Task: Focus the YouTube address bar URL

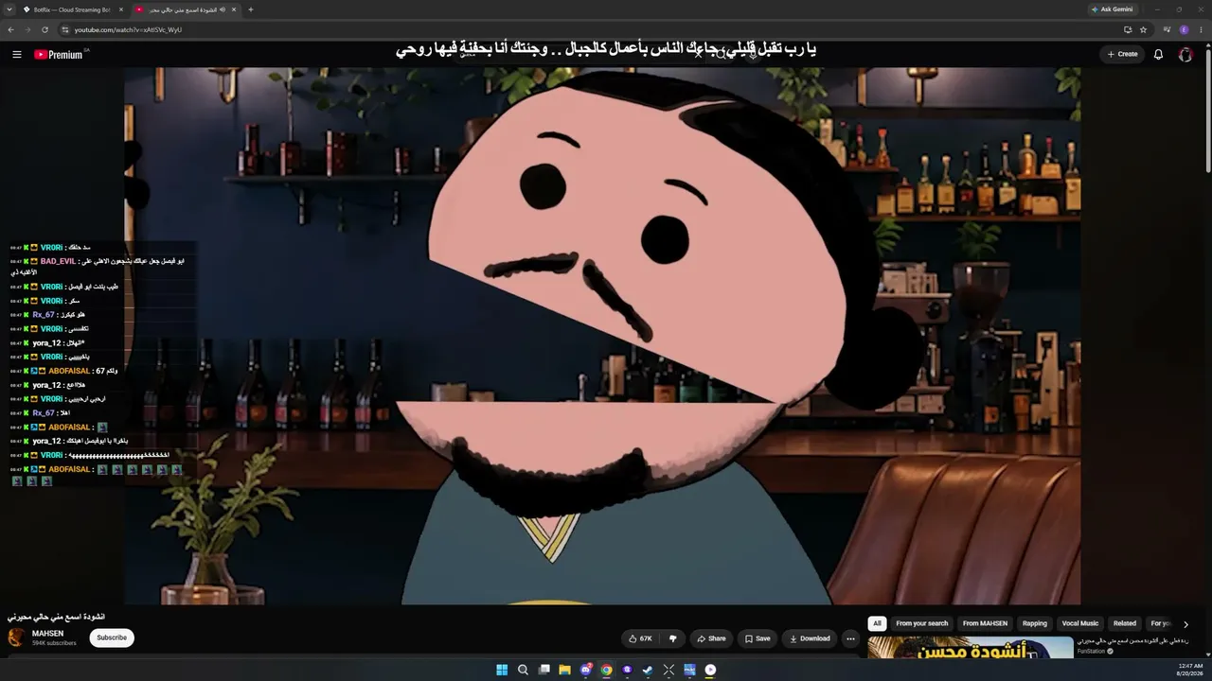Action: click(x=128, y=29)
